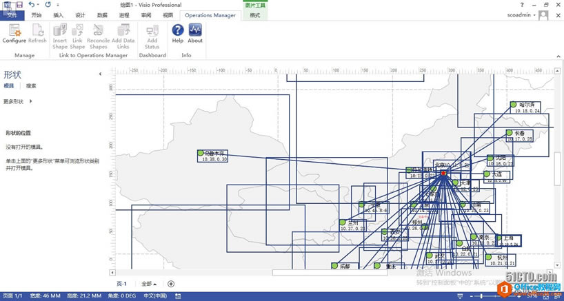Open the 文件 menu

click(12, 15)
